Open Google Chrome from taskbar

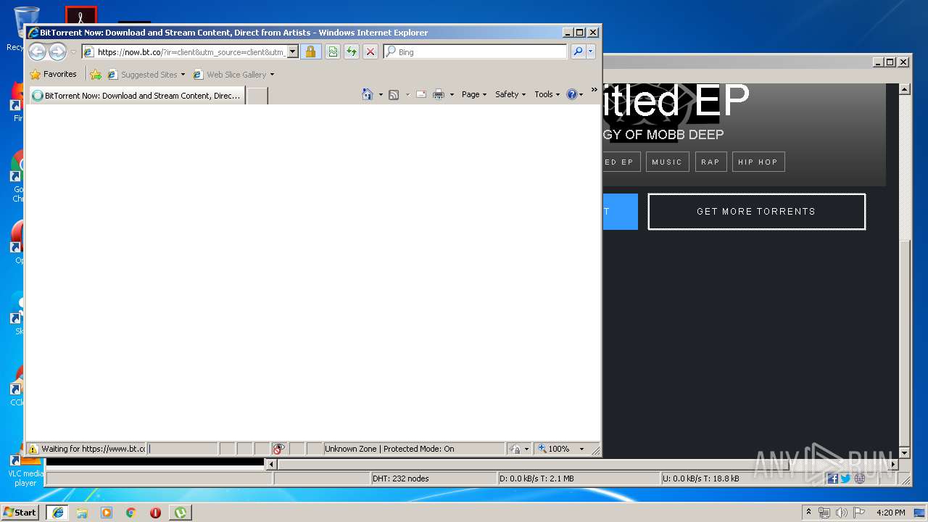131,513
